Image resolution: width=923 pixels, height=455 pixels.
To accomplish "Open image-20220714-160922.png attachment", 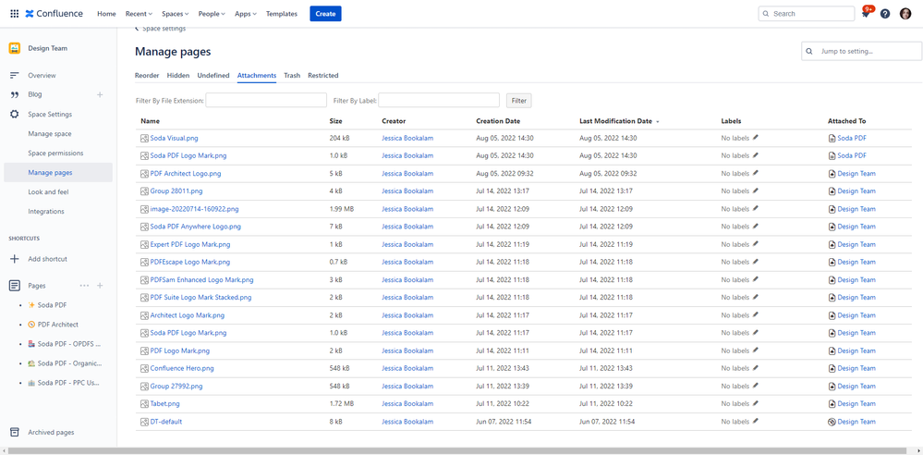I will 194,209.
